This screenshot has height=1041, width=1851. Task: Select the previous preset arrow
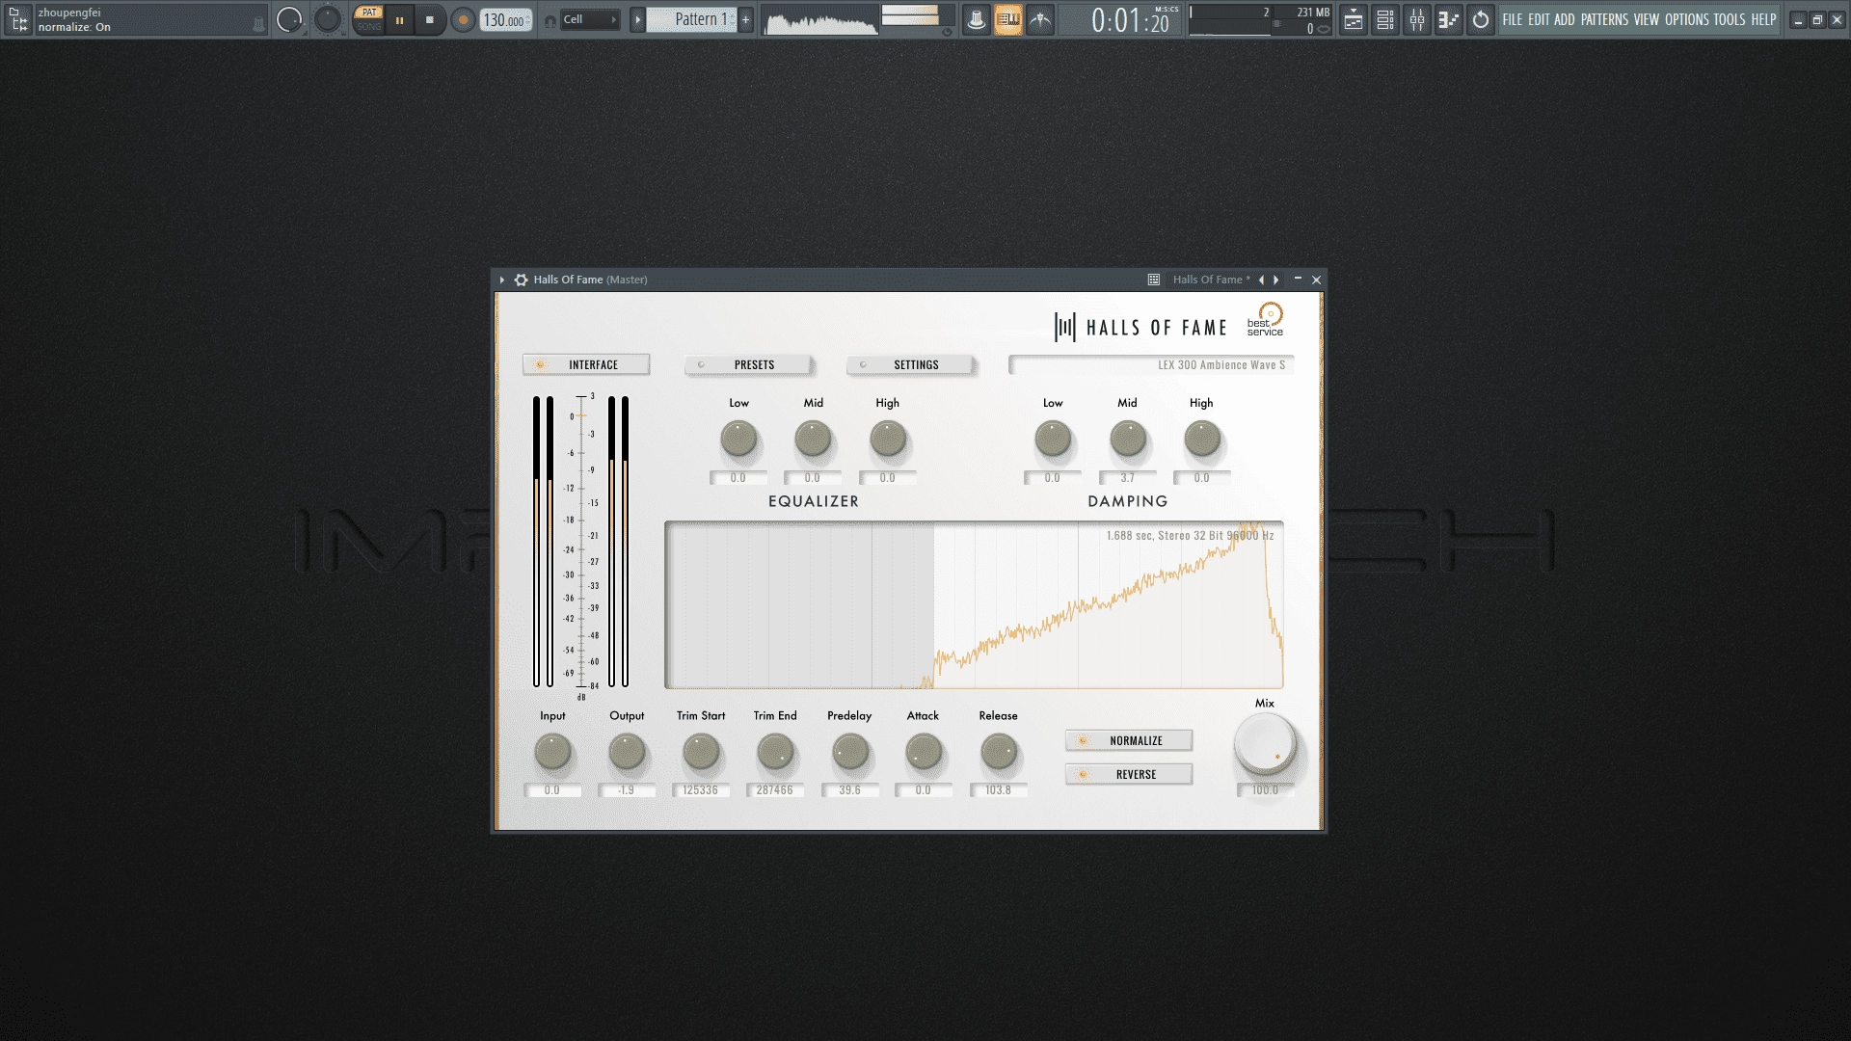point(1261,280)
